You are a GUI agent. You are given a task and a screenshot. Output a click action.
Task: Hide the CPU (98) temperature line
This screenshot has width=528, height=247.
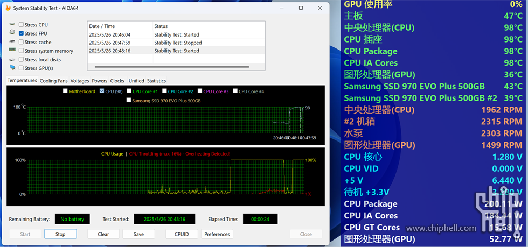[x=102, y=91]
